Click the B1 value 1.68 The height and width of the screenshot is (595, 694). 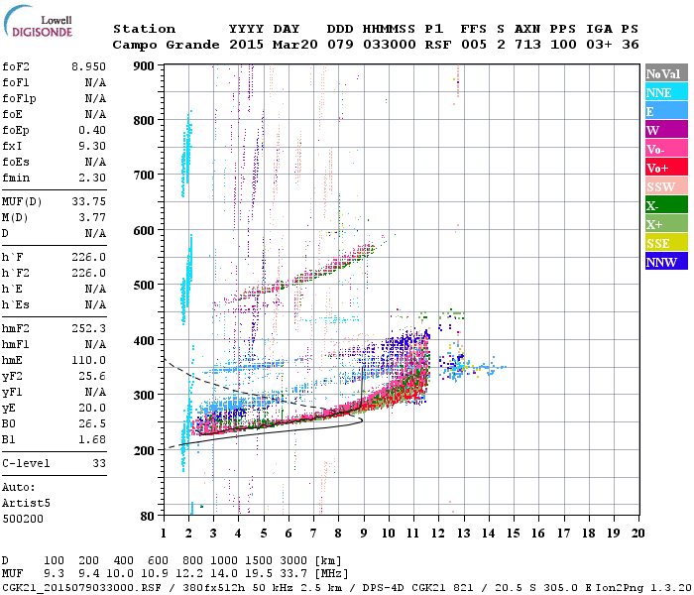pos(92,440)
